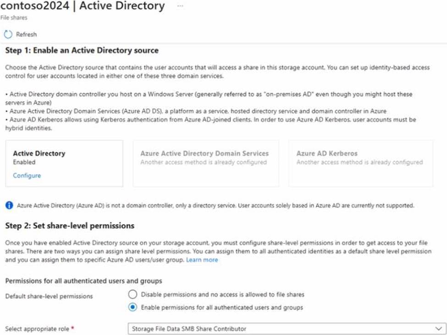Open the ellipsis more options menu

[180, 6]
